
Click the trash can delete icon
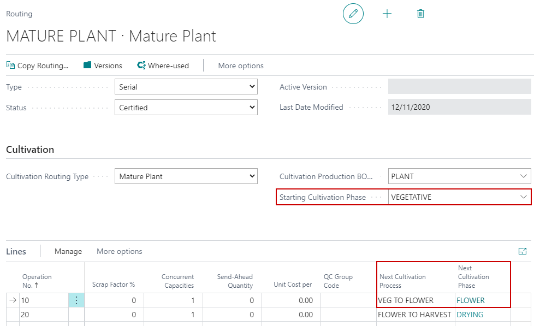click(x=420, y=14)
